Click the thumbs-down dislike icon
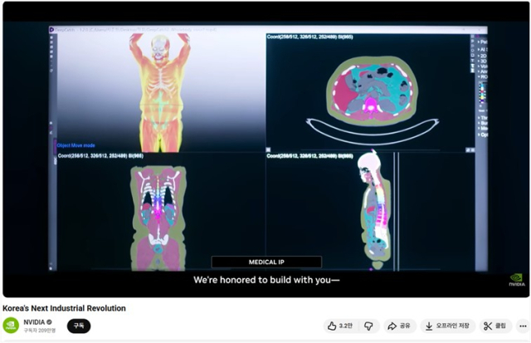This screenshot has height=343, width=531. [x=369, y=326]
